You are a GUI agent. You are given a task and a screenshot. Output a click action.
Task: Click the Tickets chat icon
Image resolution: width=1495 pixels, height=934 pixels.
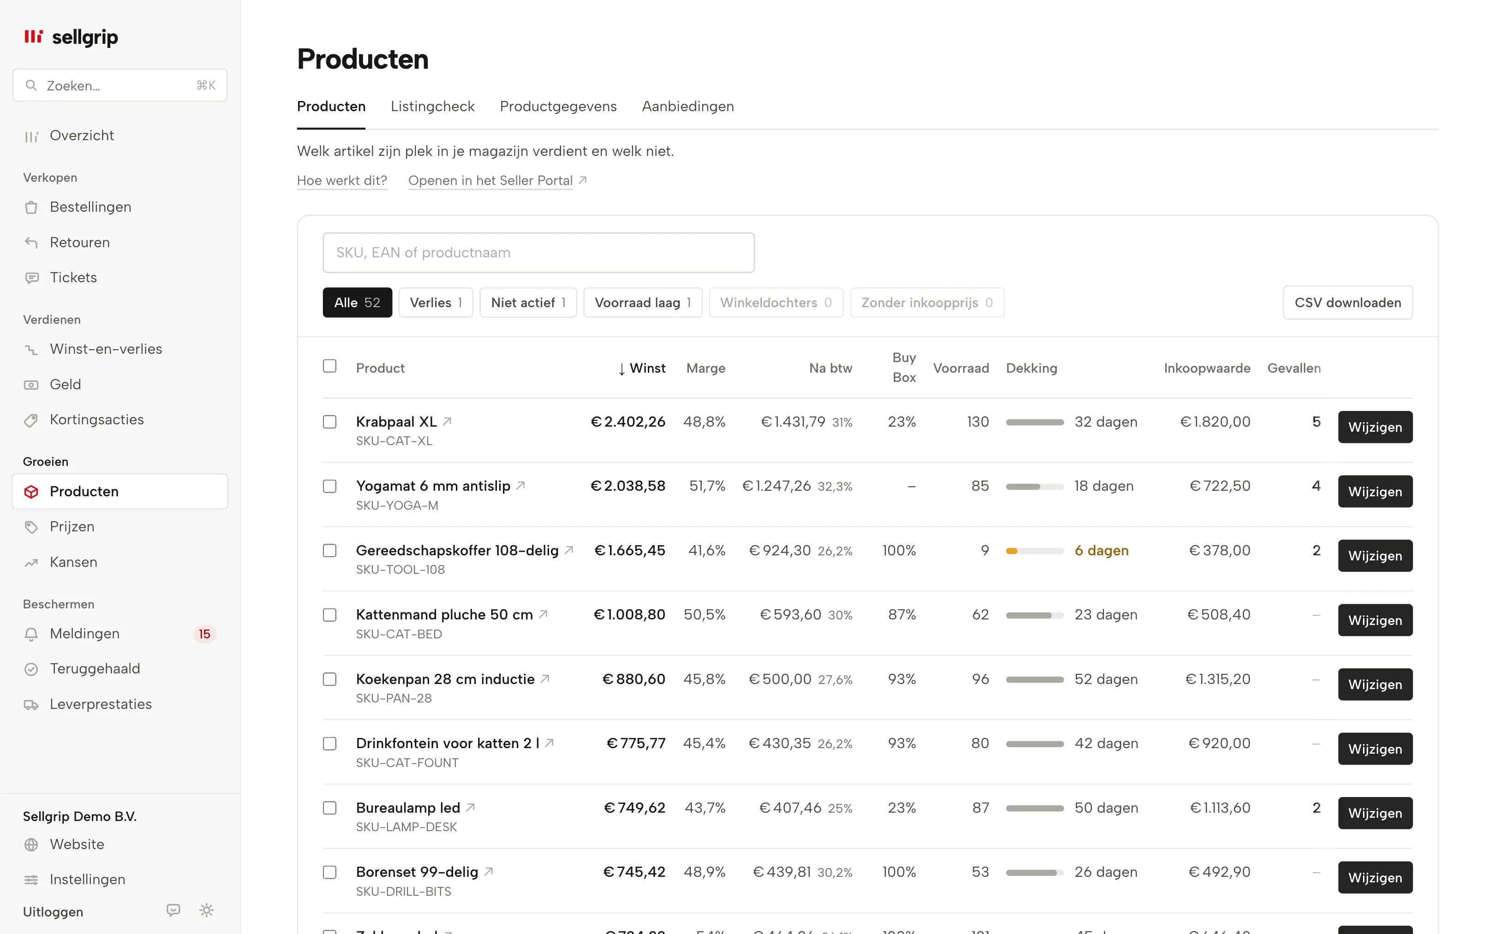pos(31,278)
